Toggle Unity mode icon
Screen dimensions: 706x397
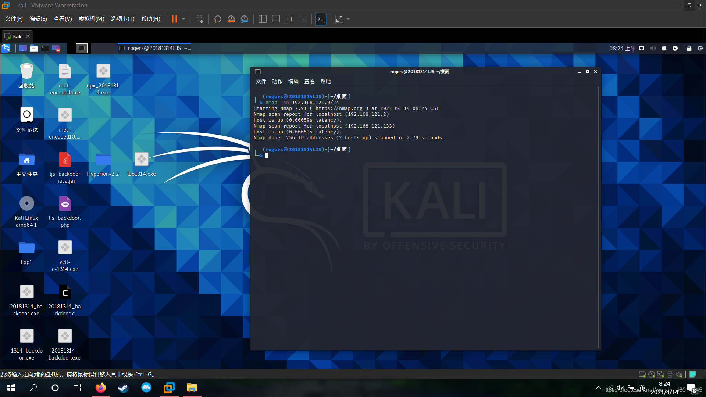click(303, 19)
